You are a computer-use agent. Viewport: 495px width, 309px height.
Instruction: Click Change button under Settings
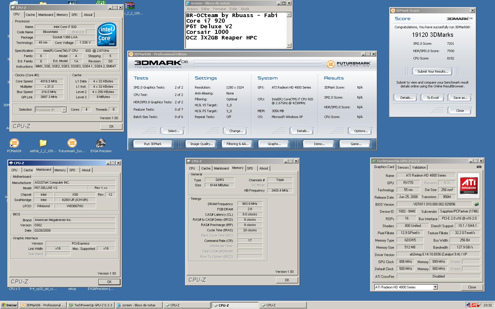coord(236,131)
